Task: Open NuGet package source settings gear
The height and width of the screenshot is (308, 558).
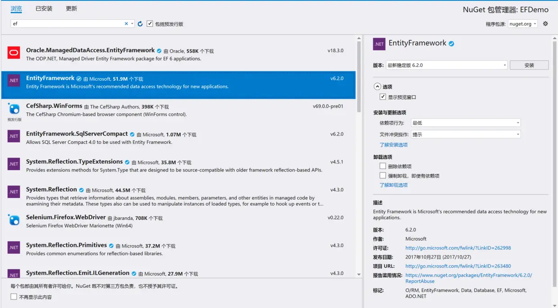Action: pos(545,23)
